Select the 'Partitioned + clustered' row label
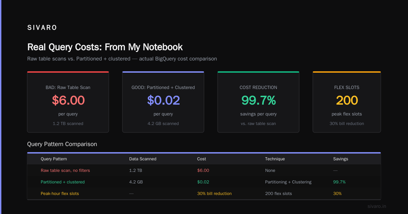This screenshot has width=408, height=214. click(x=63, y=182)
